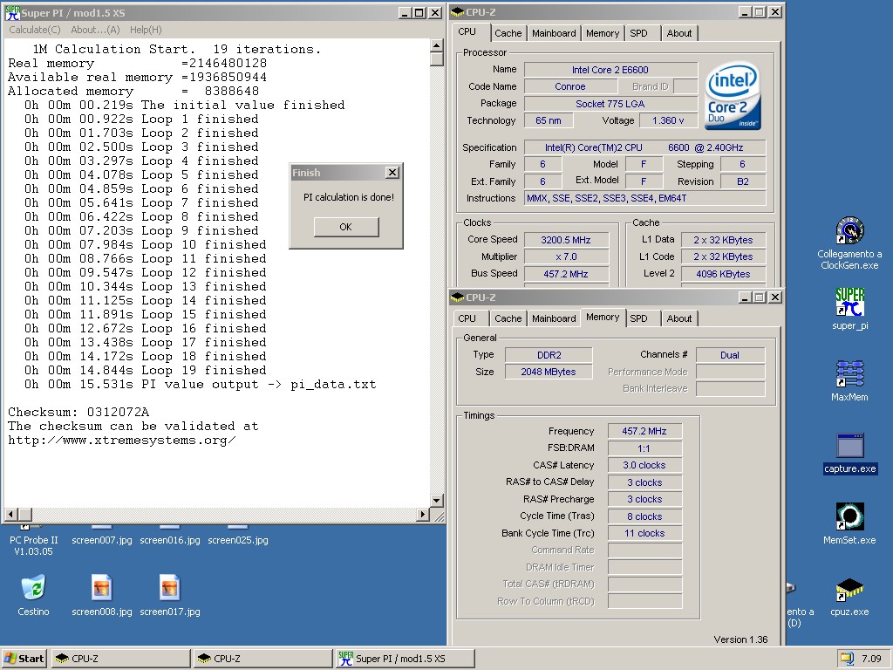Activate first CPU-Z taskbar button
Viewport: 893px width, 670px height.
(120, 658)
